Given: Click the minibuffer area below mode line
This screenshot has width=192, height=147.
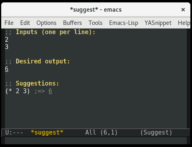Looking at the screenshot, I should (96, 141).
